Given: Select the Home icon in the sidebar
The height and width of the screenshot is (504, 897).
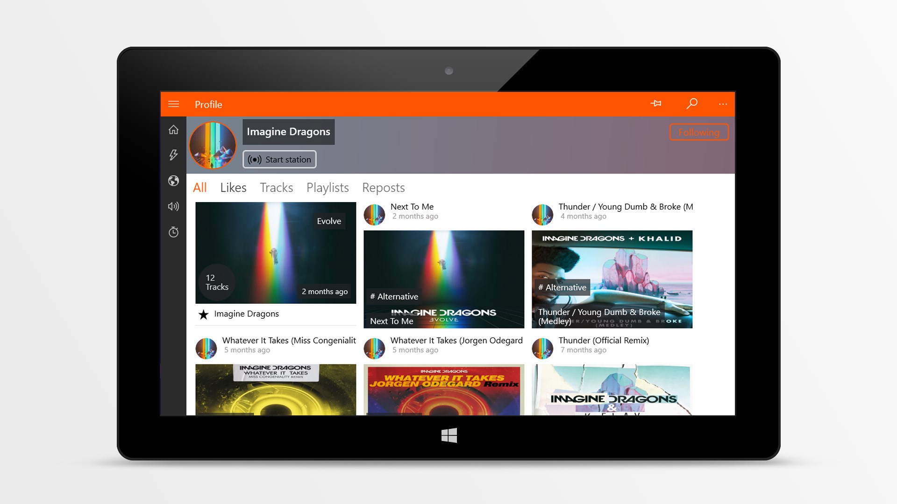Looking at the screenshot, I should click(173, 129).
